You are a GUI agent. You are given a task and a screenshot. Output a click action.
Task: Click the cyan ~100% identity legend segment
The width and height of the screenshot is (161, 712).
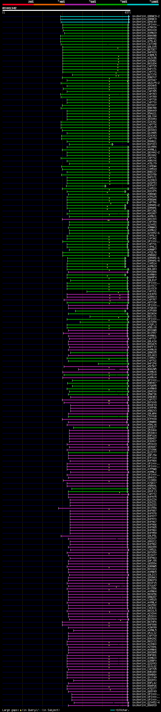(x=143, y=5)
